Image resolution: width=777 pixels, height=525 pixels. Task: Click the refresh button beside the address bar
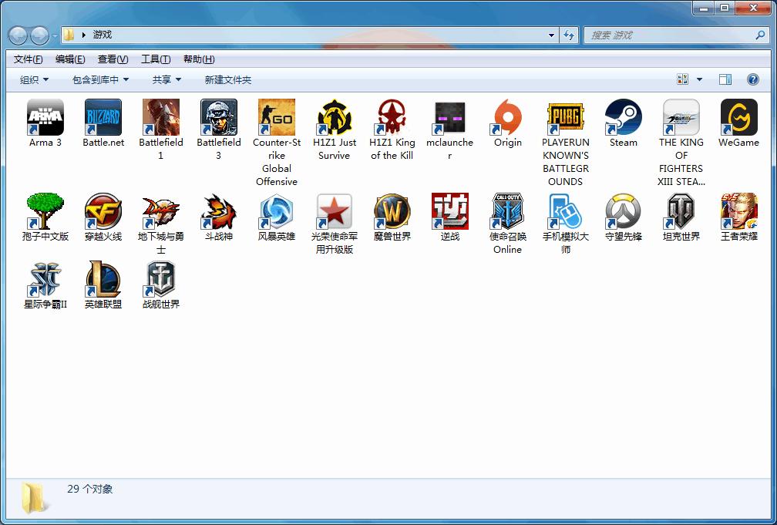pos(568,35)
